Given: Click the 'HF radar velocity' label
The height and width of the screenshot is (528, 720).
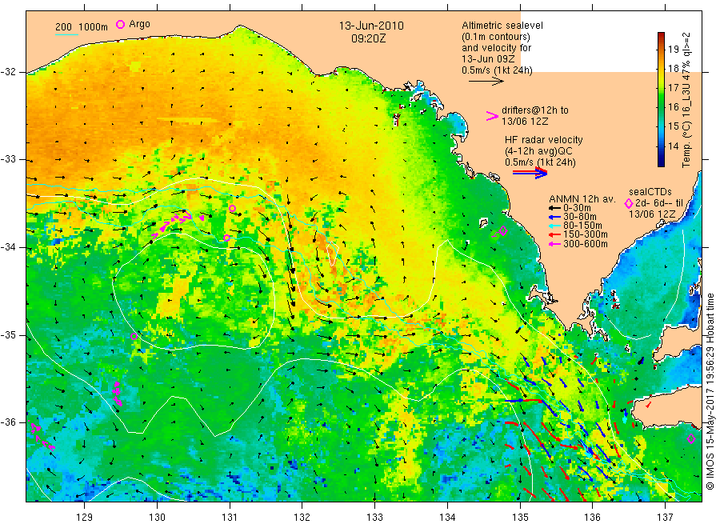Looking at the screenshot, I should pos(544,139).
